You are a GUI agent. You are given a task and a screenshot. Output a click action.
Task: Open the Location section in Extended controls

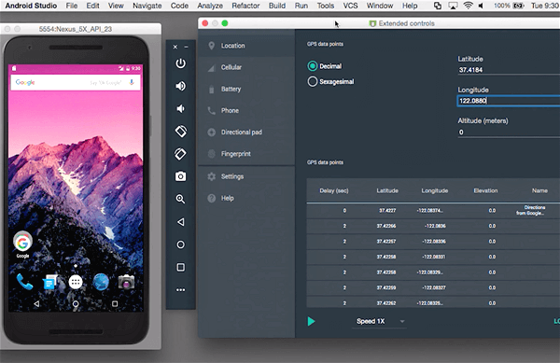(x=246, y=46)
